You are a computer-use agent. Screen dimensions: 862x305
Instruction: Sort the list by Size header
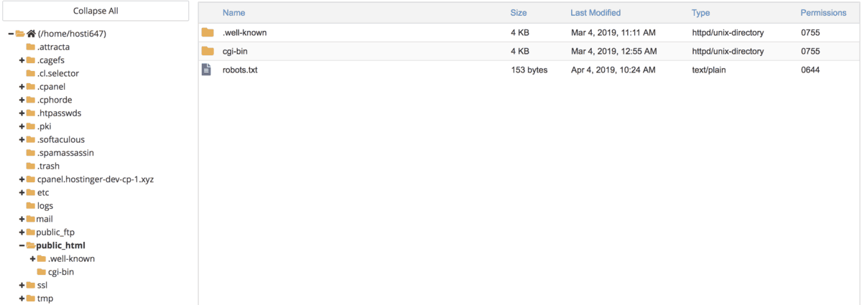(x=518, y=13)
